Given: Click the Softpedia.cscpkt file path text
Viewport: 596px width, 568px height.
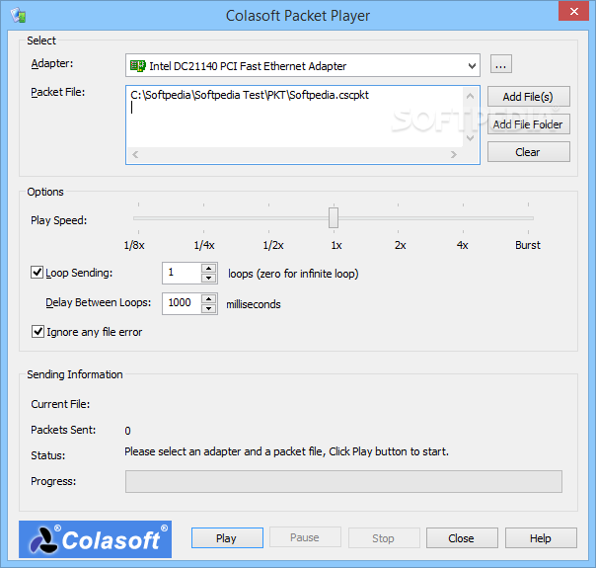Looking at the screenshot, I should 250,95.
